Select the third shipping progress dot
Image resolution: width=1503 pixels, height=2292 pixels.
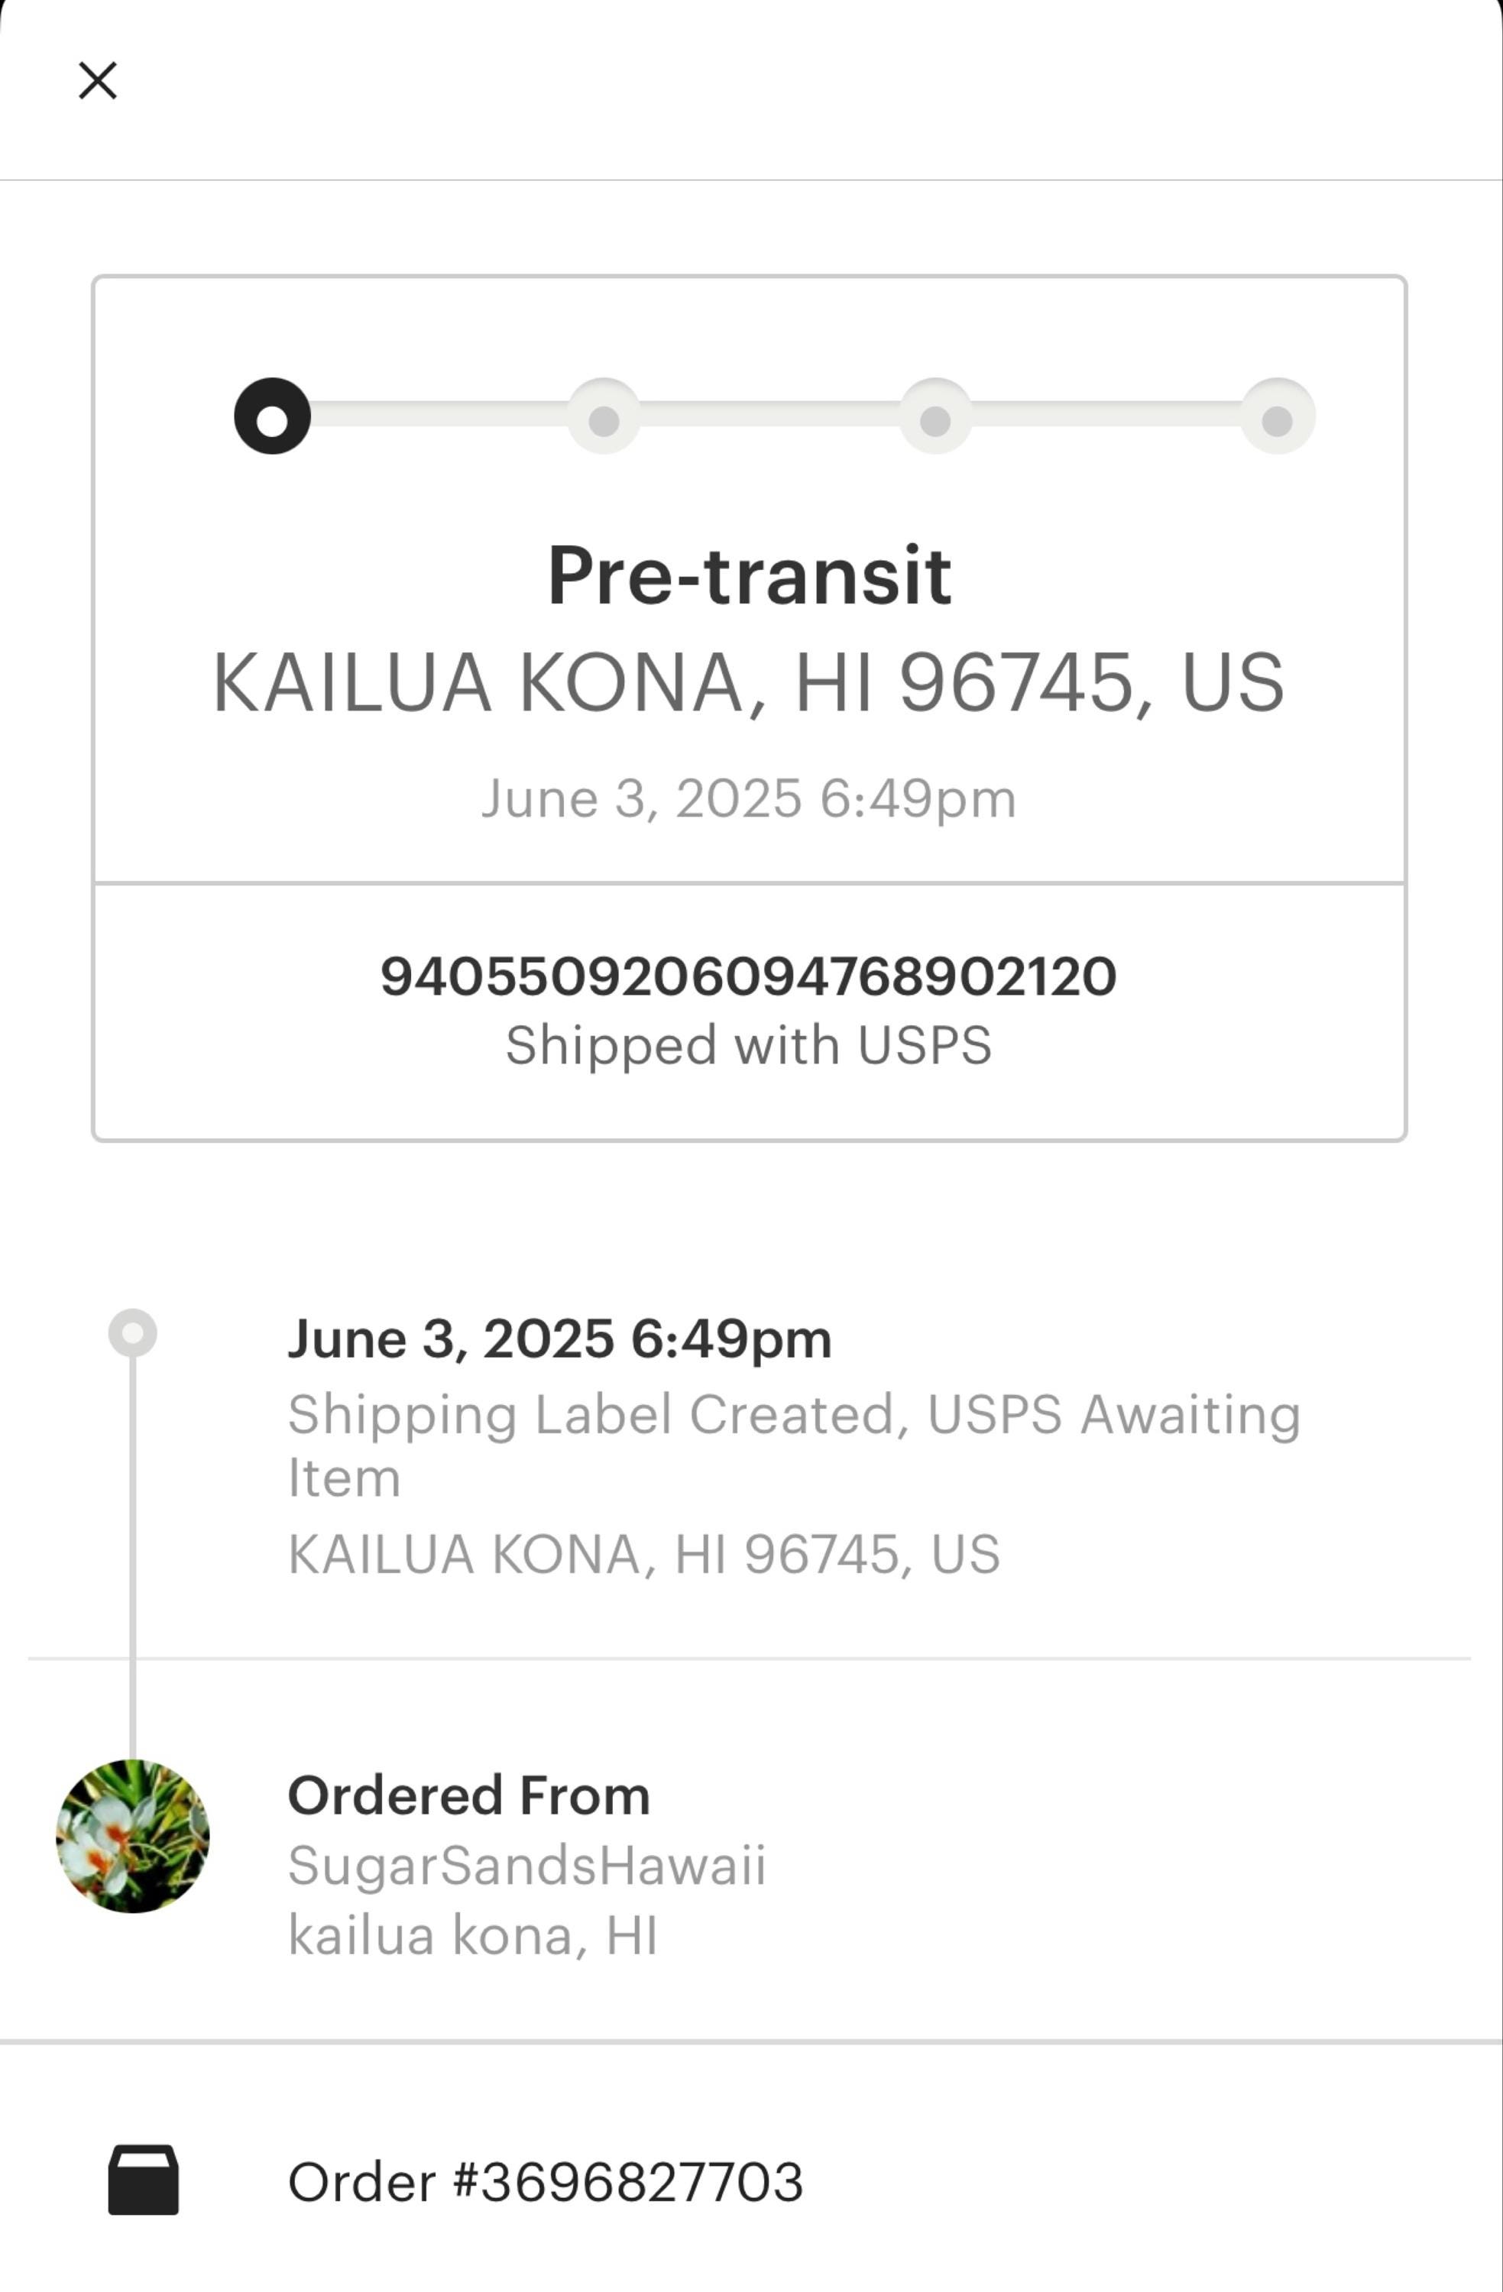(x=935, y=416)
